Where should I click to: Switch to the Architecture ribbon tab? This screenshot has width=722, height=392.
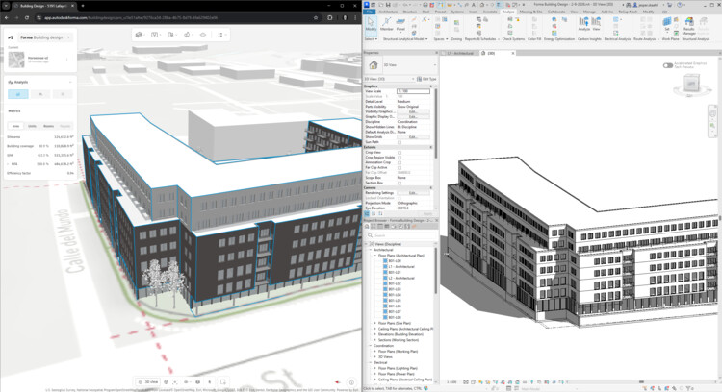(388, 12)
